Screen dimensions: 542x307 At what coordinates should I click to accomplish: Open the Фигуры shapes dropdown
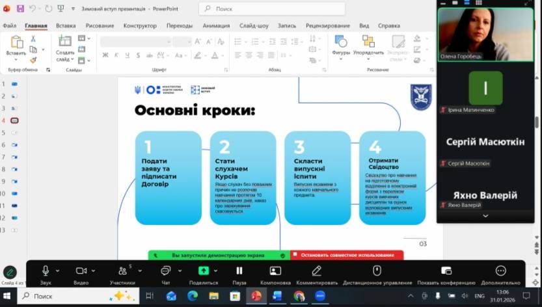click(341, 46)
